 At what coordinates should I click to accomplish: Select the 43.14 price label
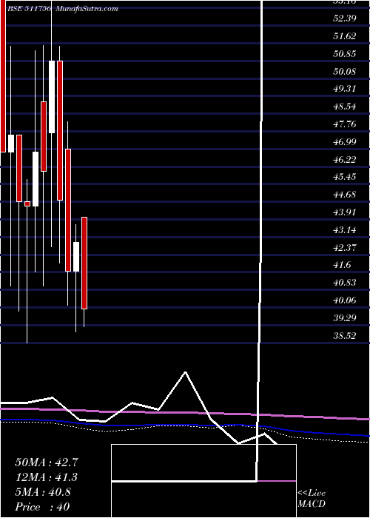click(345, 230)
